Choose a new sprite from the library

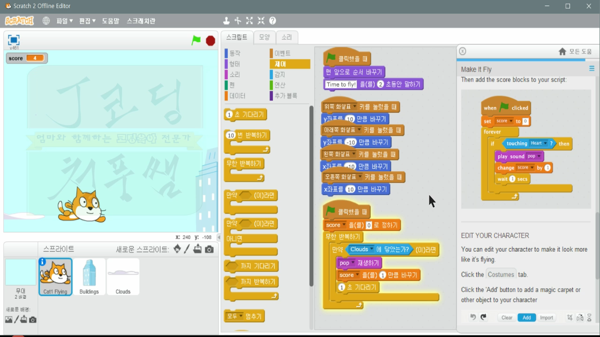177,249
